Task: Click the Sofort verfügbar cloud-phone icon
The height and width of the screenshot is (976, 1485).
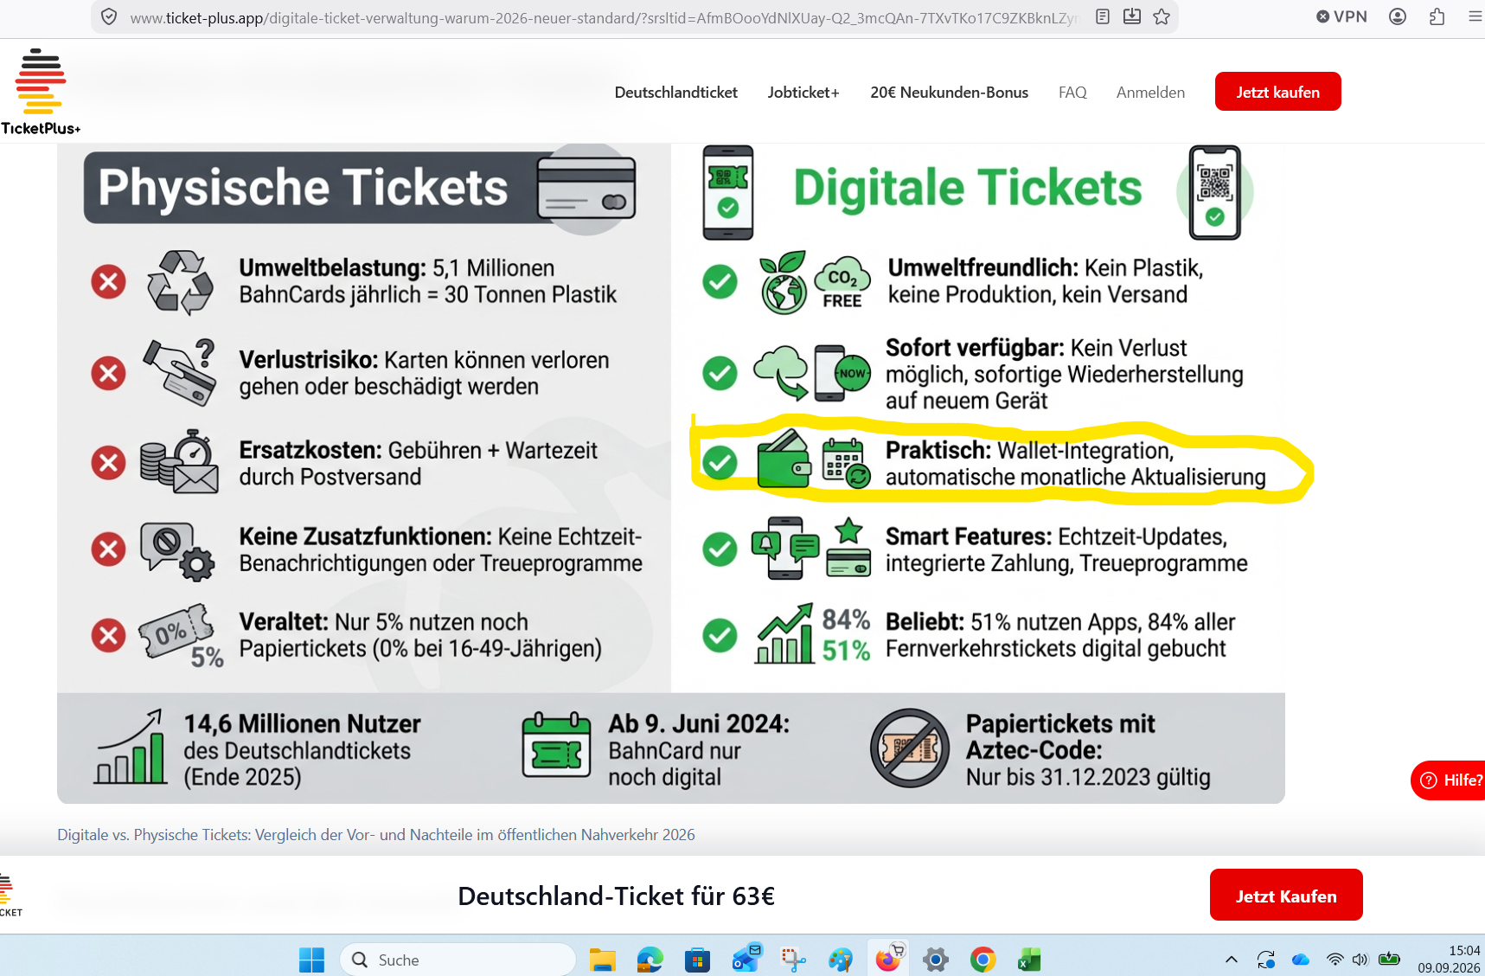Action: 812,372
